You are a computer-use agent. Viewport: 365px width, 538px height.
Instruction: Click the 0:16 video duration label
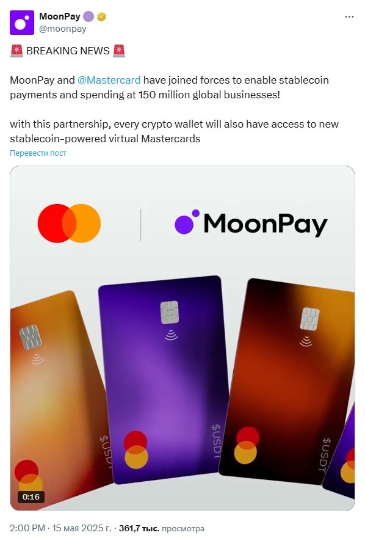click(31, 496)
